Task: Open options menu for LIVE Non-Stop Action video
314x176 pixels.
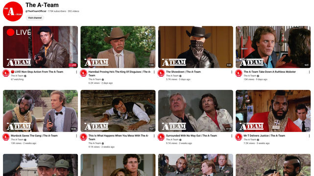Action: (76, 72)
